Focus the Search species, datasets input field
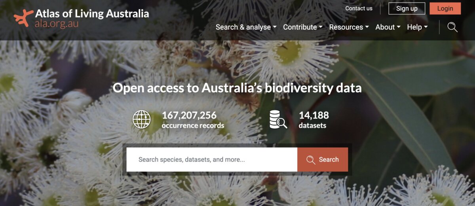This screenshot has width=475, height=206. [x=212, y=160]
